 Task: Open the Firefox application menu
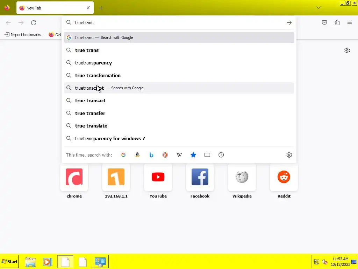(x=350, y=22)
